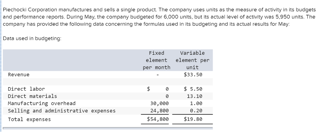Viewport: 330px width, 132px height.
Task: Select the $5.50 direct labor variable cost
Action: [193, 89]
